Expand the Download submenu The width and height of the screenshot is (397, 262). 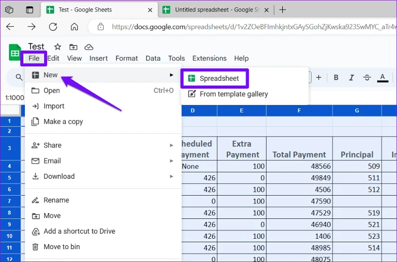pyautogui.click(x=103, y=176)
